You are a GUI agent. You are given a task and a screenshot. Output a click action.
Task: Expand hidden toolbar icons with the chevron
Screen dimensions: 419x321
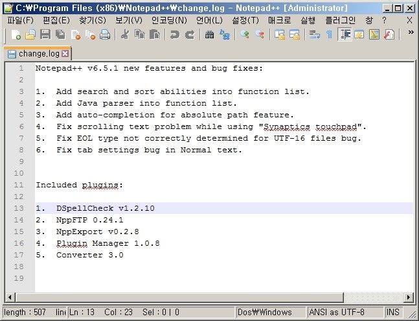tap(411, 32)
